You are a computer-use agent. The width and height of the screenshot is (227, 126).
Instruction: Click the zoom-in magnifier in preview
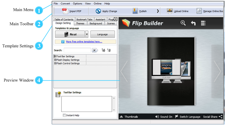[183, 23]
